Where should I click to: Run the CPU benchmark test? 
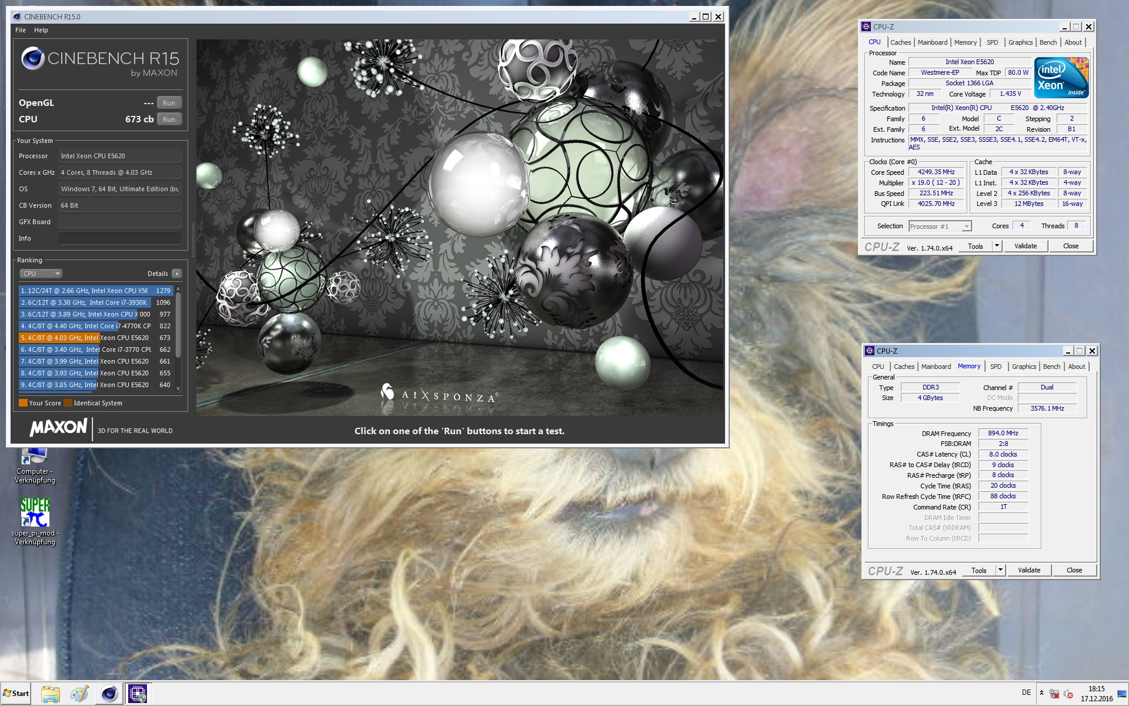[169, 119]
